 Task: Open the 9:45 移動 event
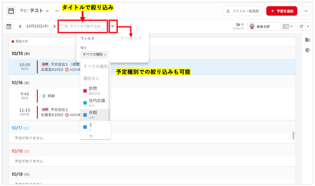point(152,96)
